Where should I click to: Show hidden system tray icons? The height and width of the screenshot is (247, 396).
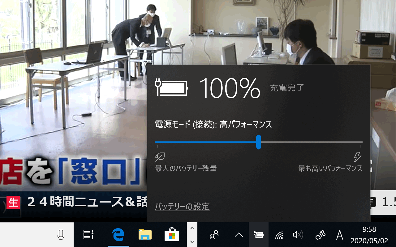coord(239,235)
